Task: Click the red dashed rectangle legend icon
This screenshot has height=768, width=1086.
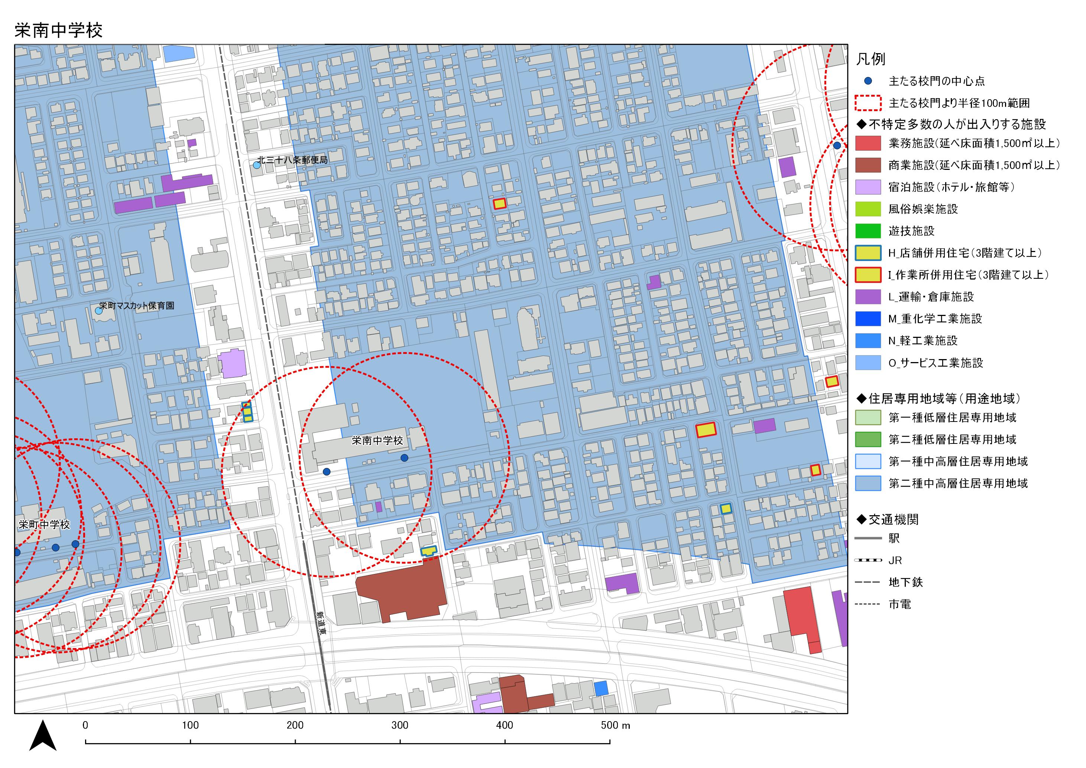Action: (868, 103)
